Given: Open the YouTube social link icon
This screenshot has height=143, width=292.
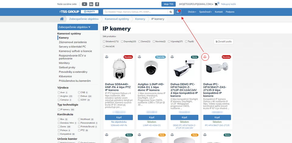Looking at the screenshot, I should 85,4.
